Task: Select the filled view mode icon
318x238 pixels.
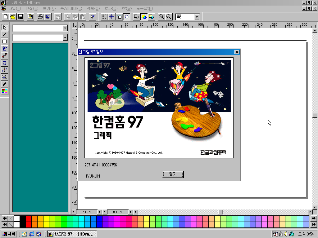Action: point(144,17)
